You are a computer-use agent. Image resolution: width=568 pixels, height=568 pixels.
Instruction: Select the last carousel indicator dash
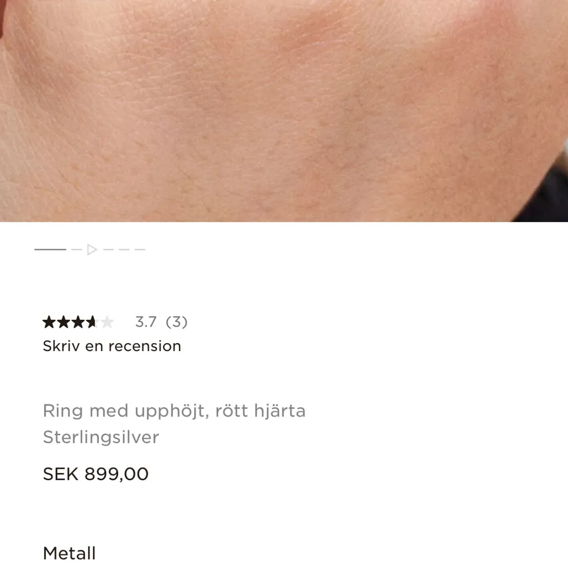[140, 249]
